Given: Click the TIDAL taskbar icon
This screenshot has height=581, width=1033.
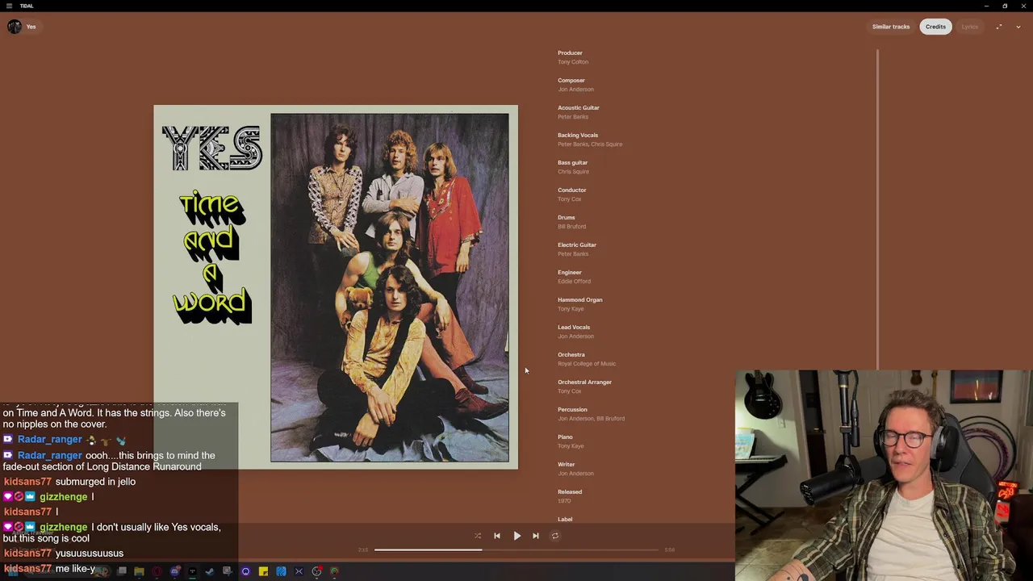Looking at the screenshot, I should [192, 571].
